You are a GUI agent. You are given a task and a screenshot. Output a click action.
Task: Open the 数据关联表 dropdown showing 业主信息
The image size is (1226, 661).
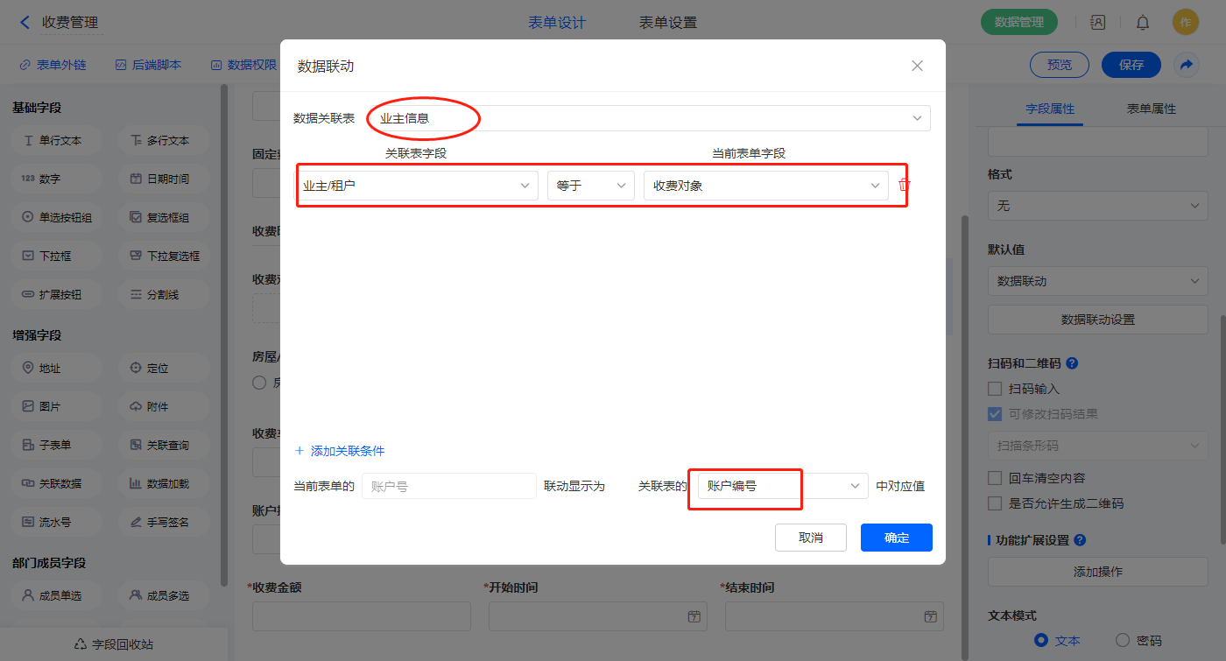(x=648, y=118)
